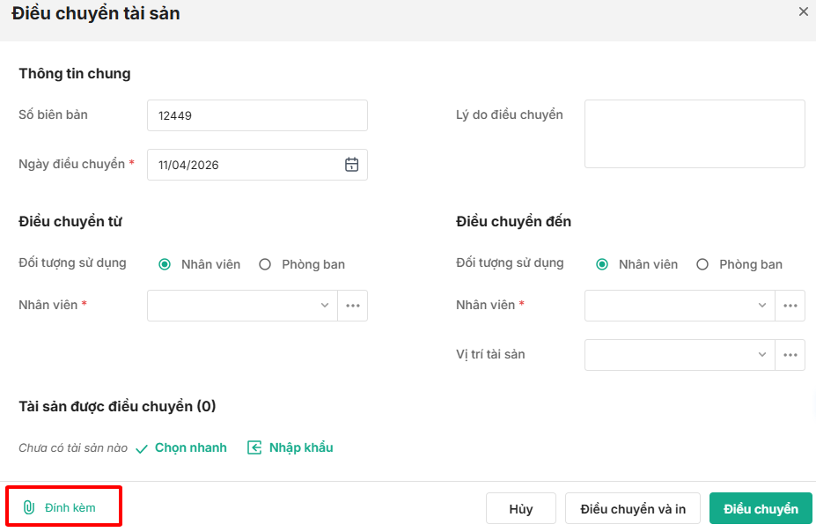Click the Điều chuyển và in button

[632, 509]
